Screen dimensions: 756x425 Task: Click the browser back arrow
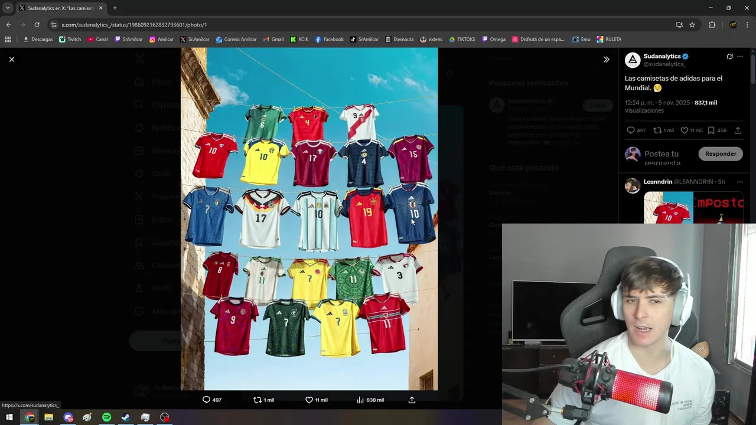[8, 25]
